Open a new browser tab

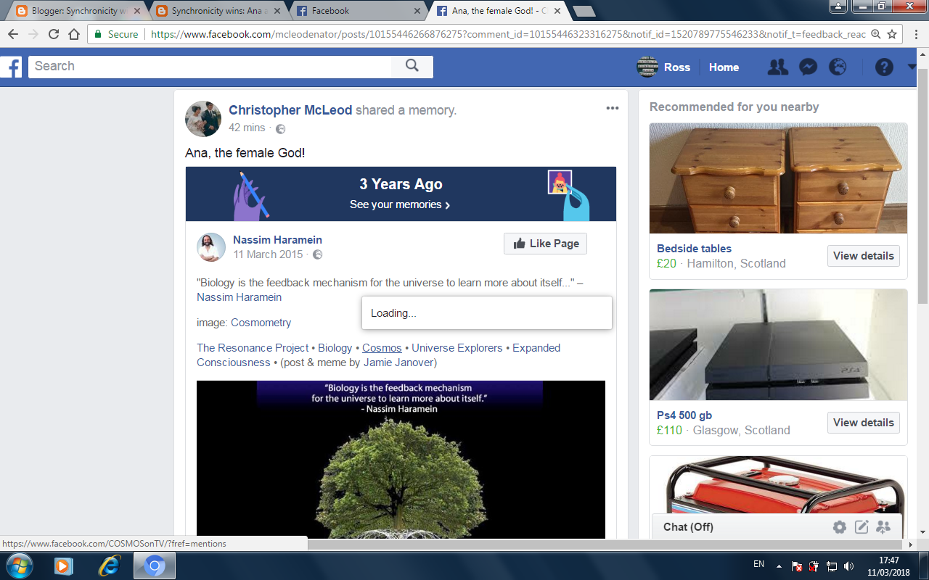(584, 11)
